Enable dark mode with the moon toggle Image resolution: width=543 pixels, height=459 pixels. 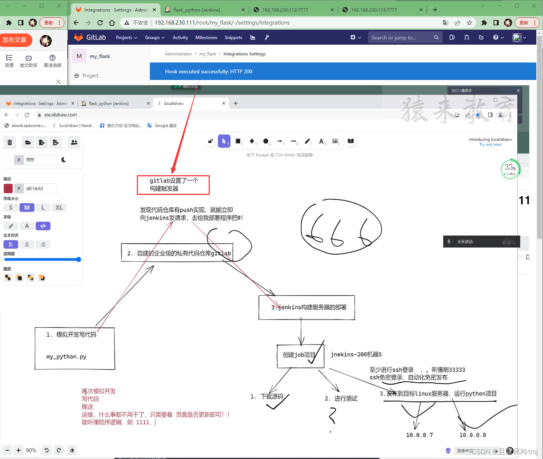(64, 160)
